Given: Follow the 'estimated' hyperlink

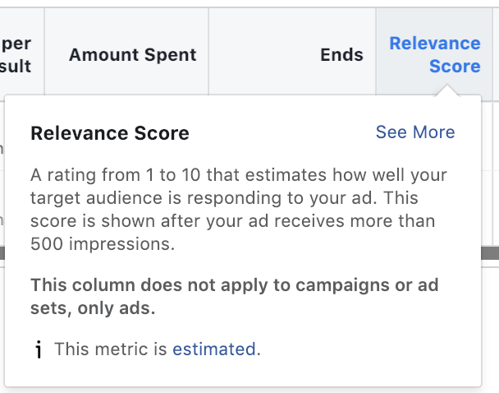Looking at the screenshot, I should [214, 349].
